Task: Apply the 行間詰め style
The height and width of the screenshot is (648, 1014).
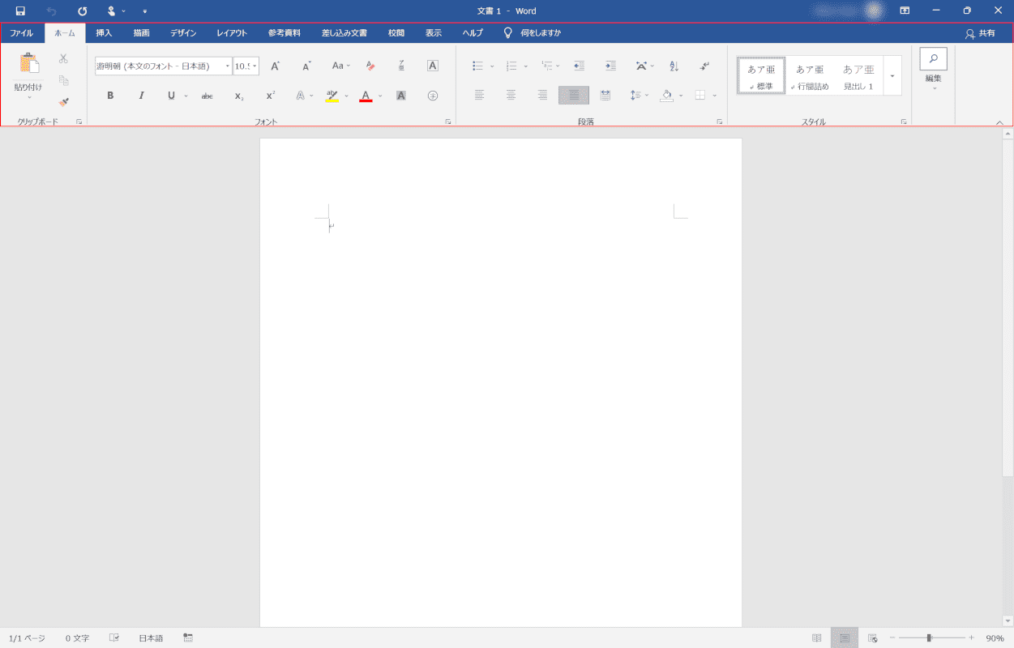Action: pyautogui.click(x=810, y=76)
